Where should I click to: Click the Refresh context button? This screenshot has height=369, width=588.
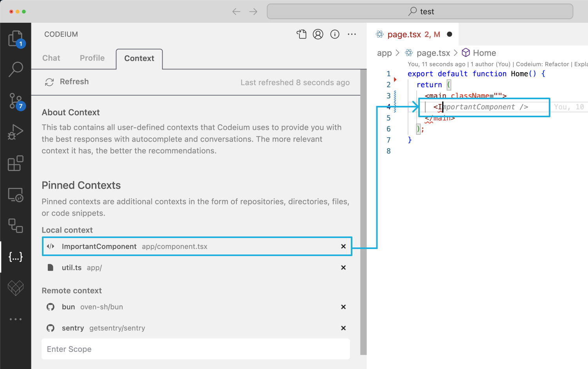67,82
